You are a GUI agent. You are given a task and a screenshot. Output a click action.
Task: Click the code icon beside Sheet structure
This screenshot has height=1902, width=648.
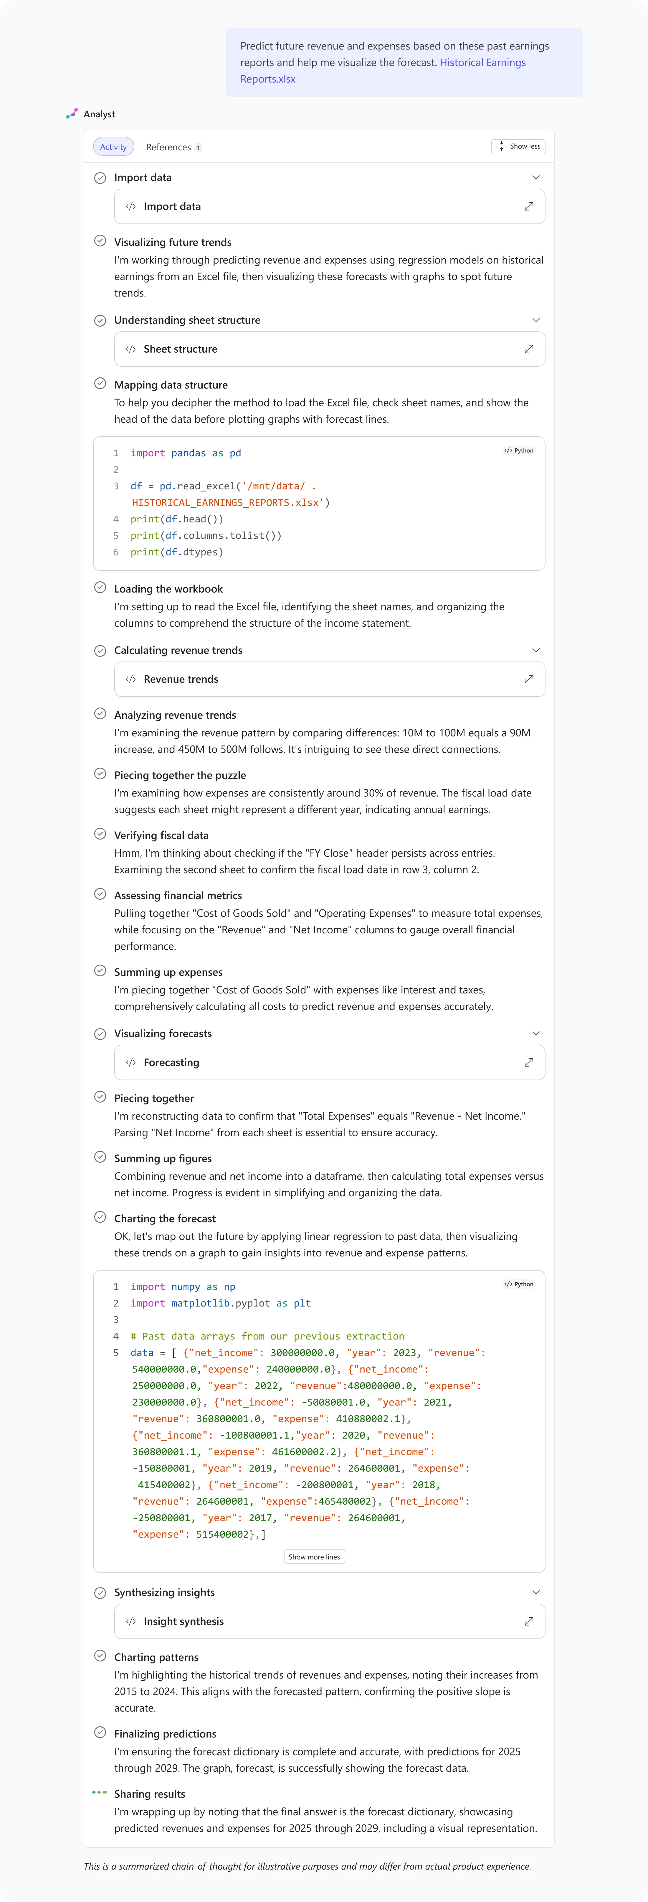[x=131, y=349]
